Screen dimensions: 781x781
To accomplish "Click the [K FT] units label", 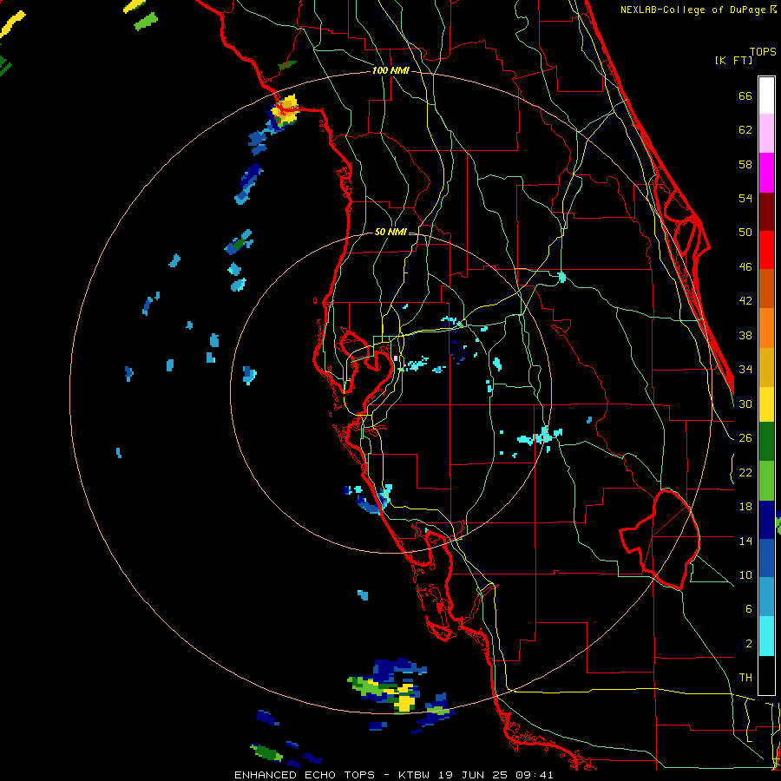I will [x=733, y=60].
